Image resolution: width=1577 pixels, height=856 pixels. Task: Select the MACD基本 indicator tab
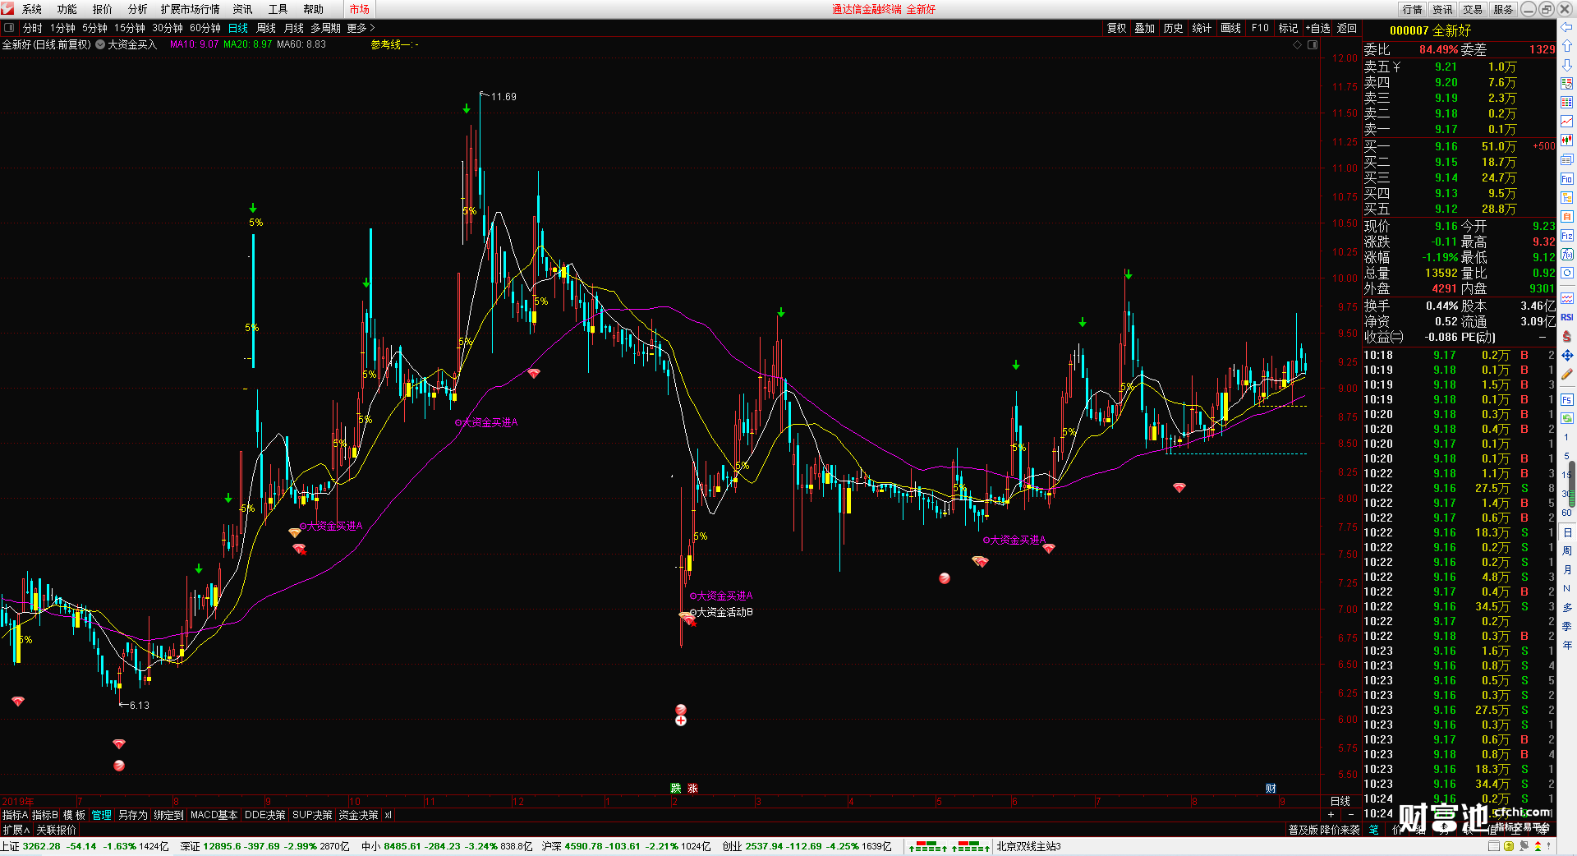pyautogui.click(x=214, y=815)
